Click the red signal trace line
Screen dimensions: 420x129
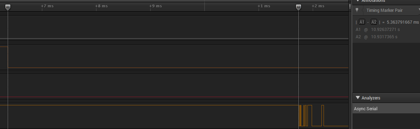(x=174, y=97)
